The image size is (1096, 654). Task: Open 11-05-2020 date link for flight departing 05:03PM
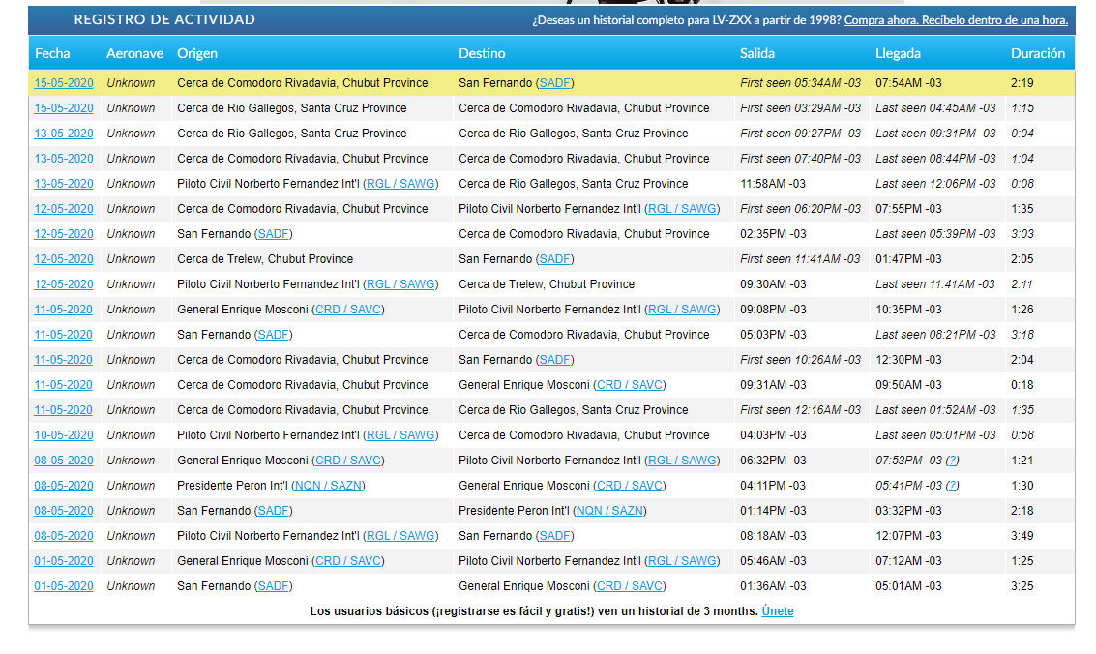(x=64, y=335)
